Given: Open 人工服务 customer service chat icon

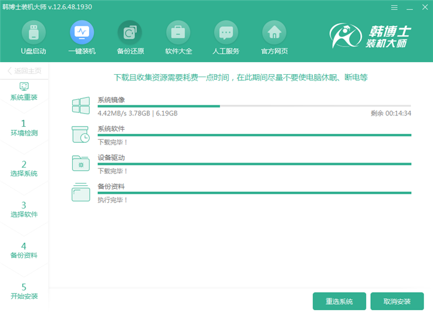Looking at the screenshot, I should [226, 32].
